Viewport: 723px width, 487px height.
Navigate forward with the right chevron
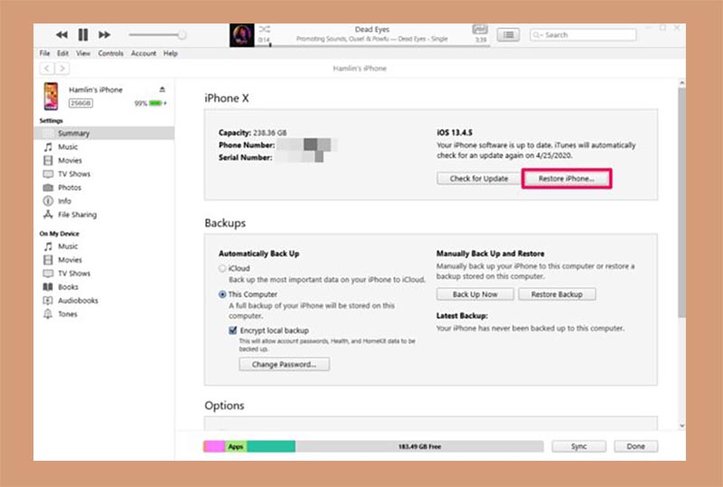[61, 69]
